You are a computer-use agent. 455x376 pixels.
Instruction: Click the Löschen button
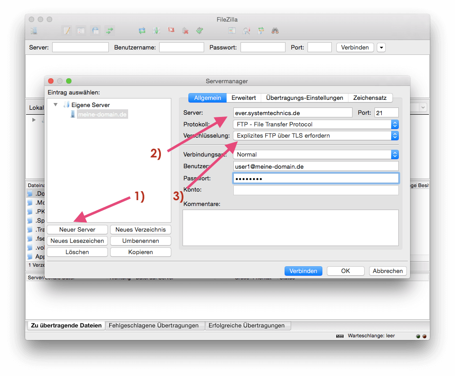(x=77, y=252)
